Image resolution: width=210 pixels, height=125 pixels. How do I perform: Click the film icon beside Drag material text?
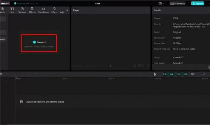[22, 102]
